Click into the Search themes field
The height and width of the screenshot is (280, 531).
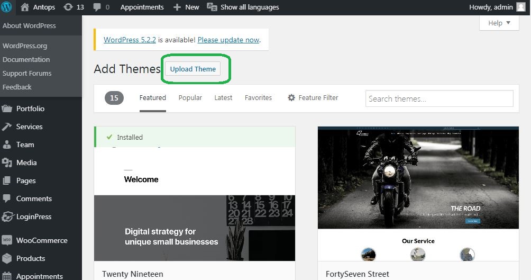(439, 98)
